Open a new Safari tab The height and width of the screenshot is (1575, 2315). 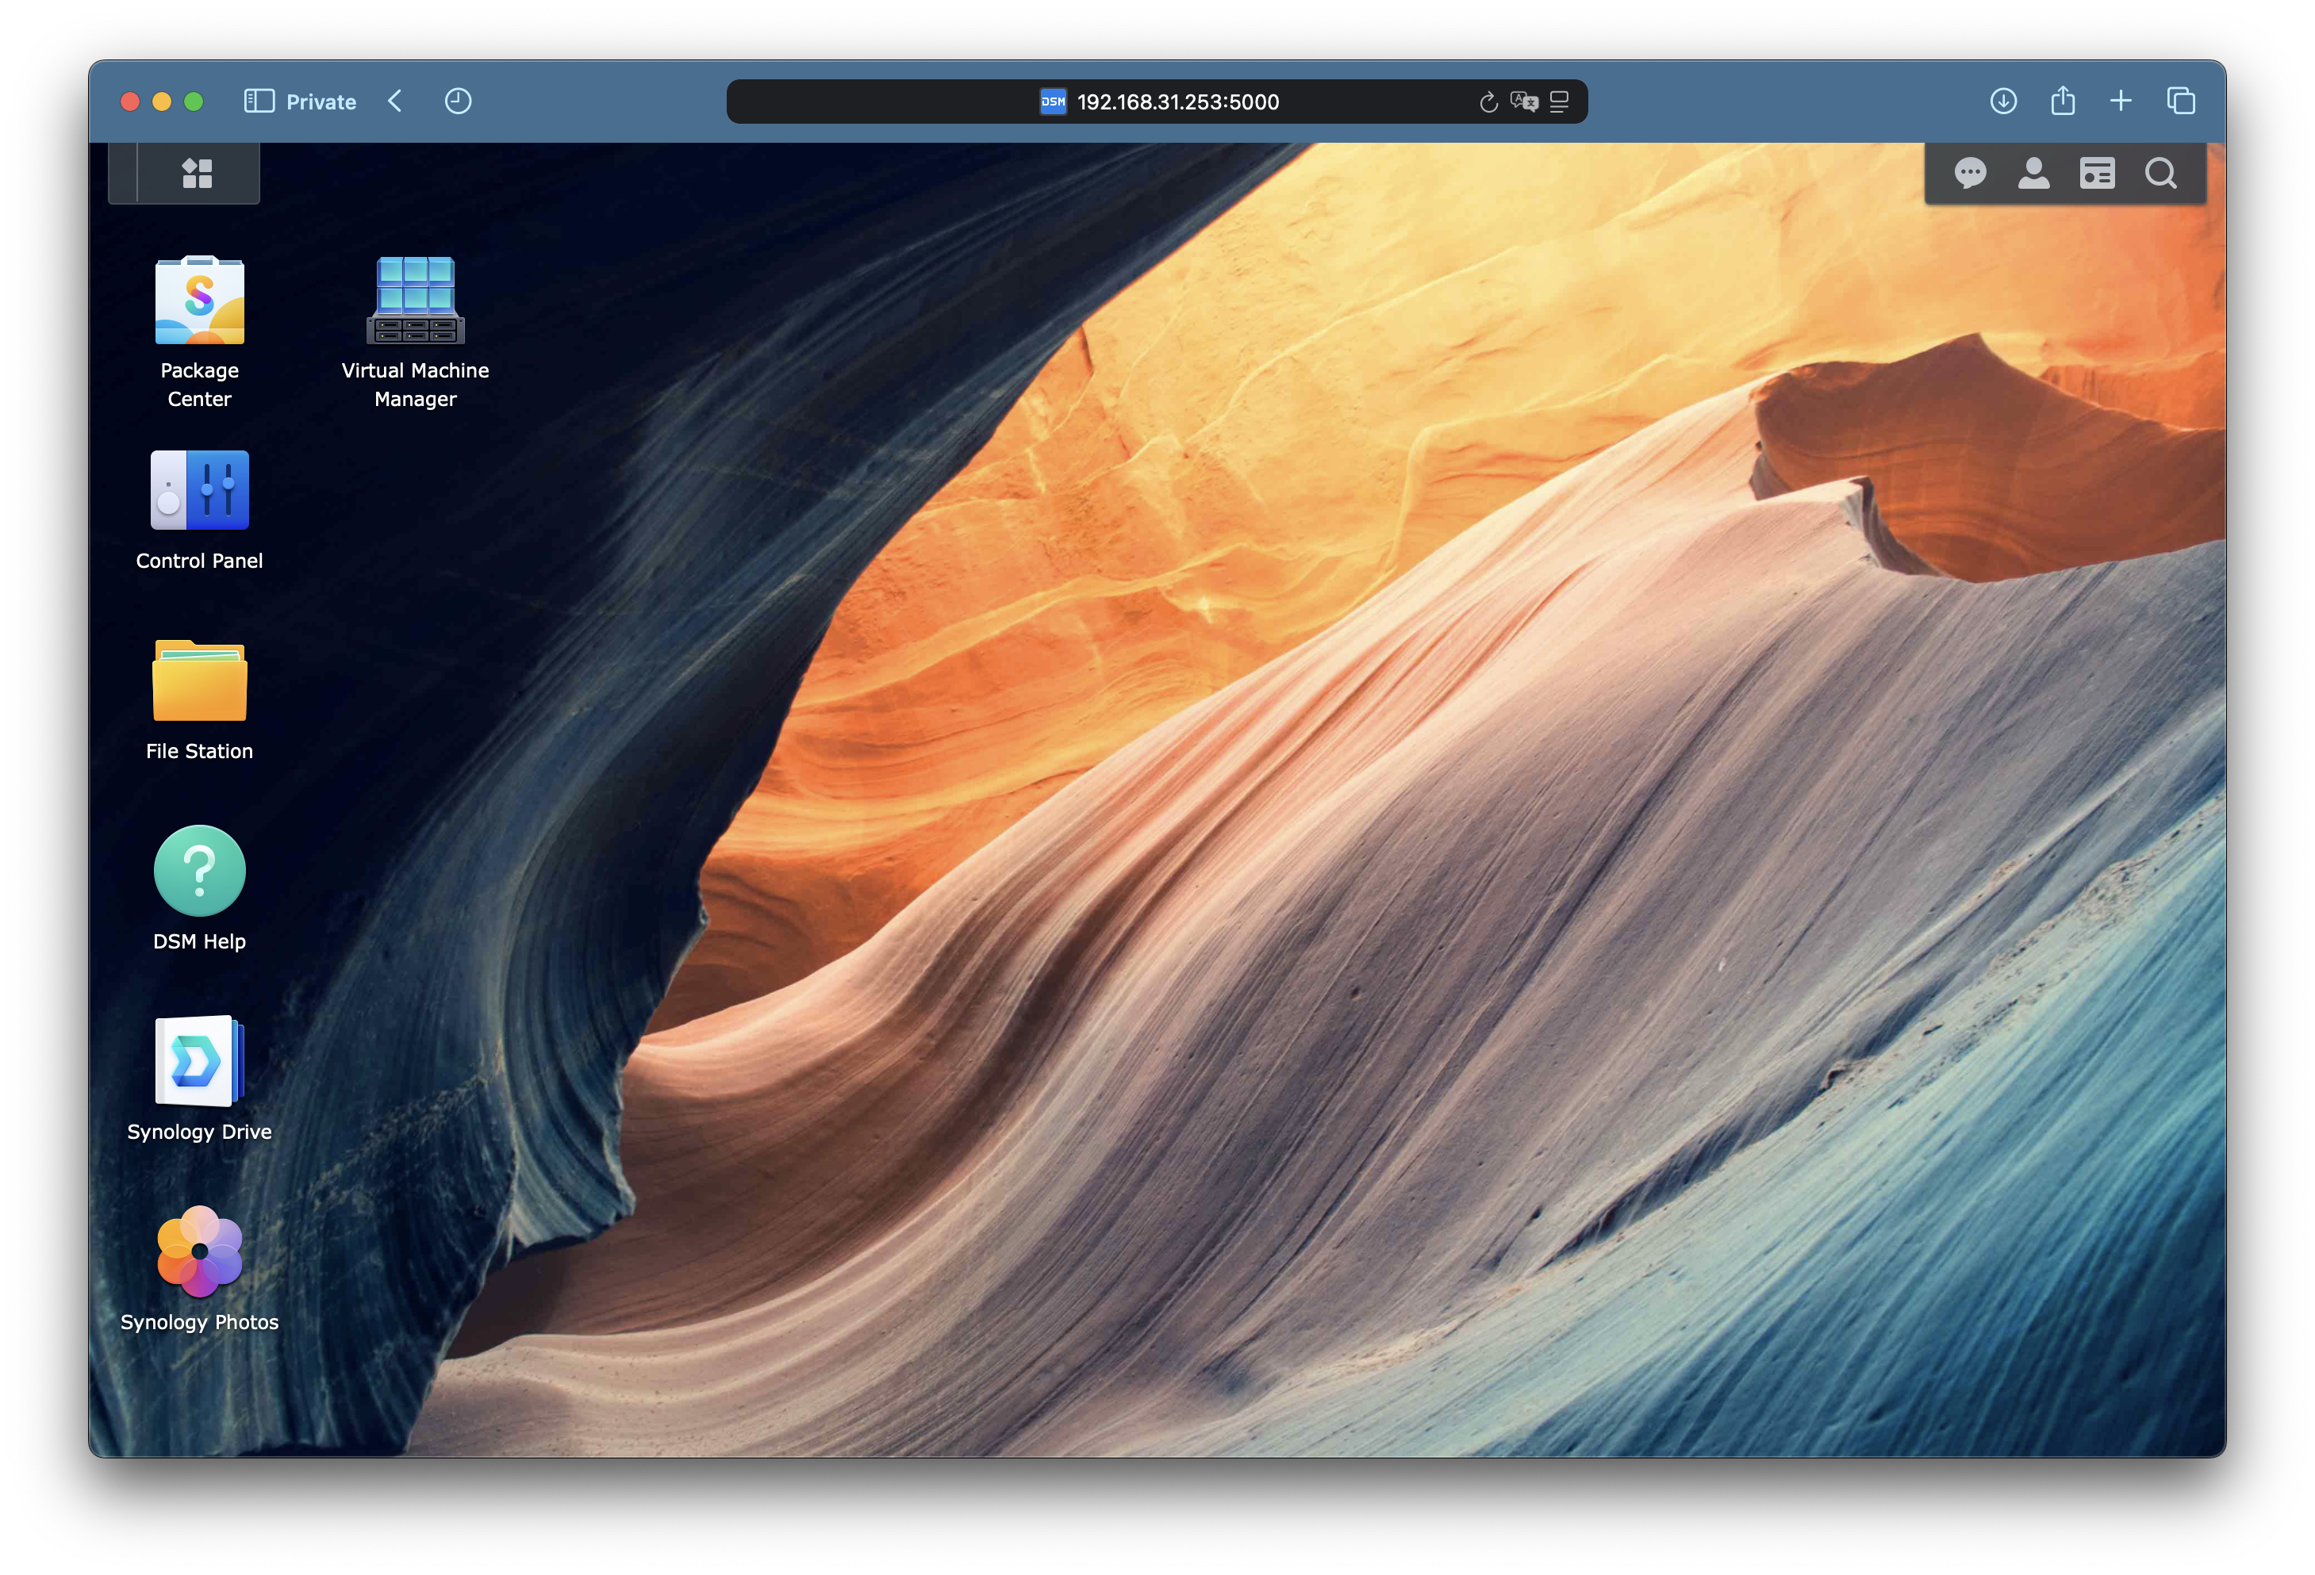2121,102
